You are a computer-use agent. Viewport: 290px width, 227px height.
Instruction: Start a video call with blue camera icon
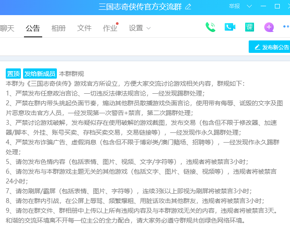(x=230, y=27)
